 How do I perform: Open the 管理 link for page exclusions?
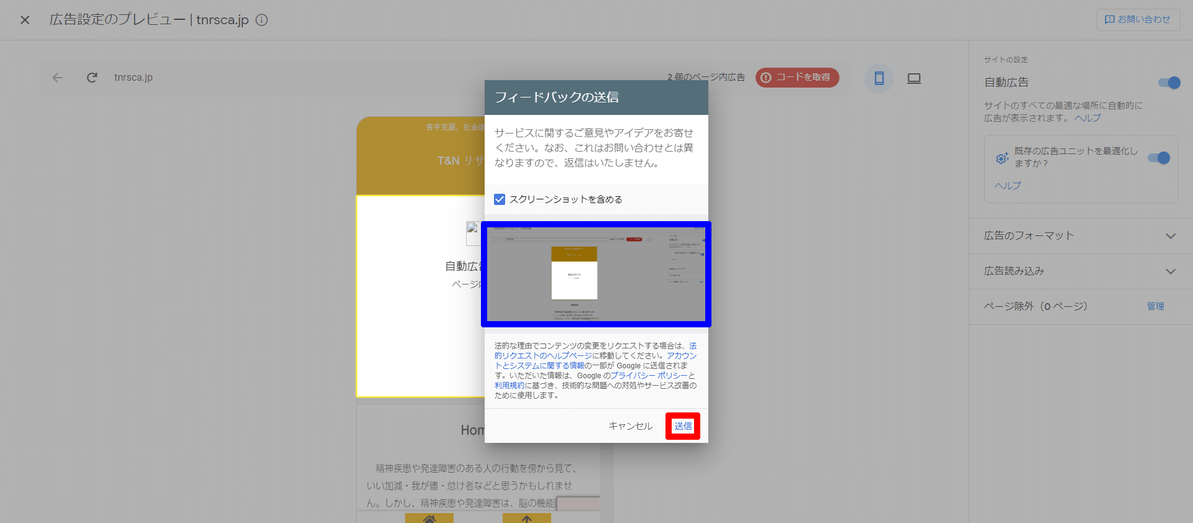[x=1156, y=306]
